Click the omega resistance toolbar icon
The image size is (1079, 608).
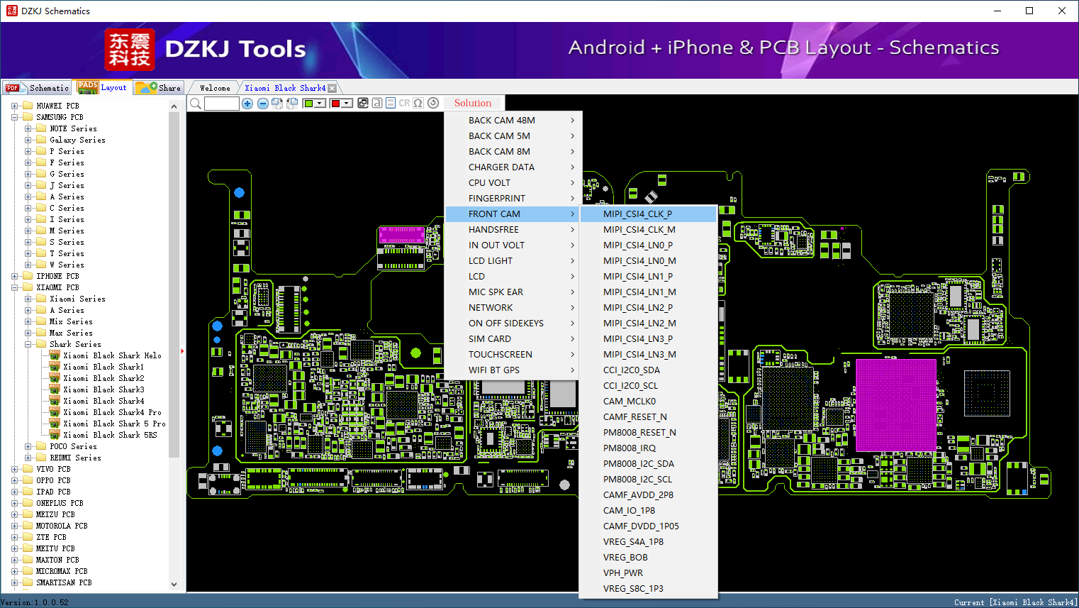click(x=418, y=103)
